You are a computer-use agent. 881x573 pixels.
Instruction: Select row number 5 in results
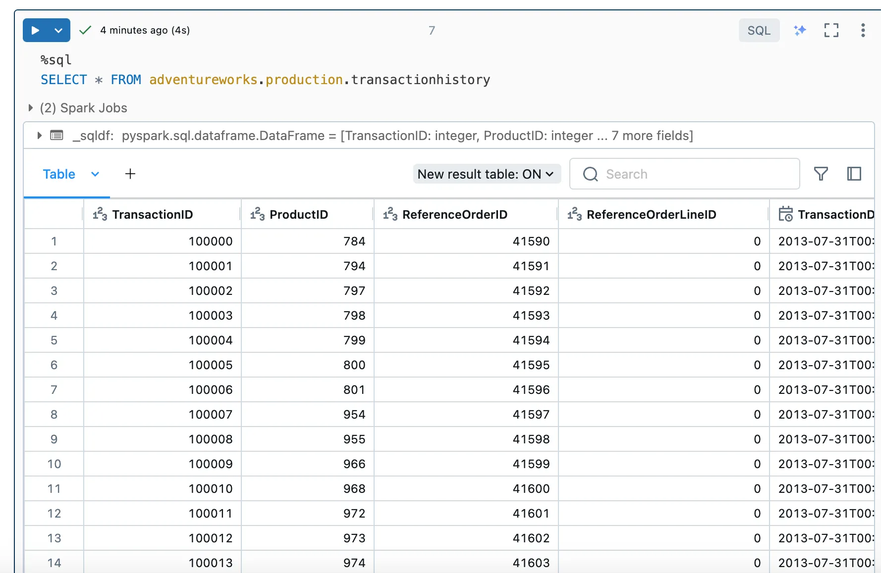click(x=54, y=340)
